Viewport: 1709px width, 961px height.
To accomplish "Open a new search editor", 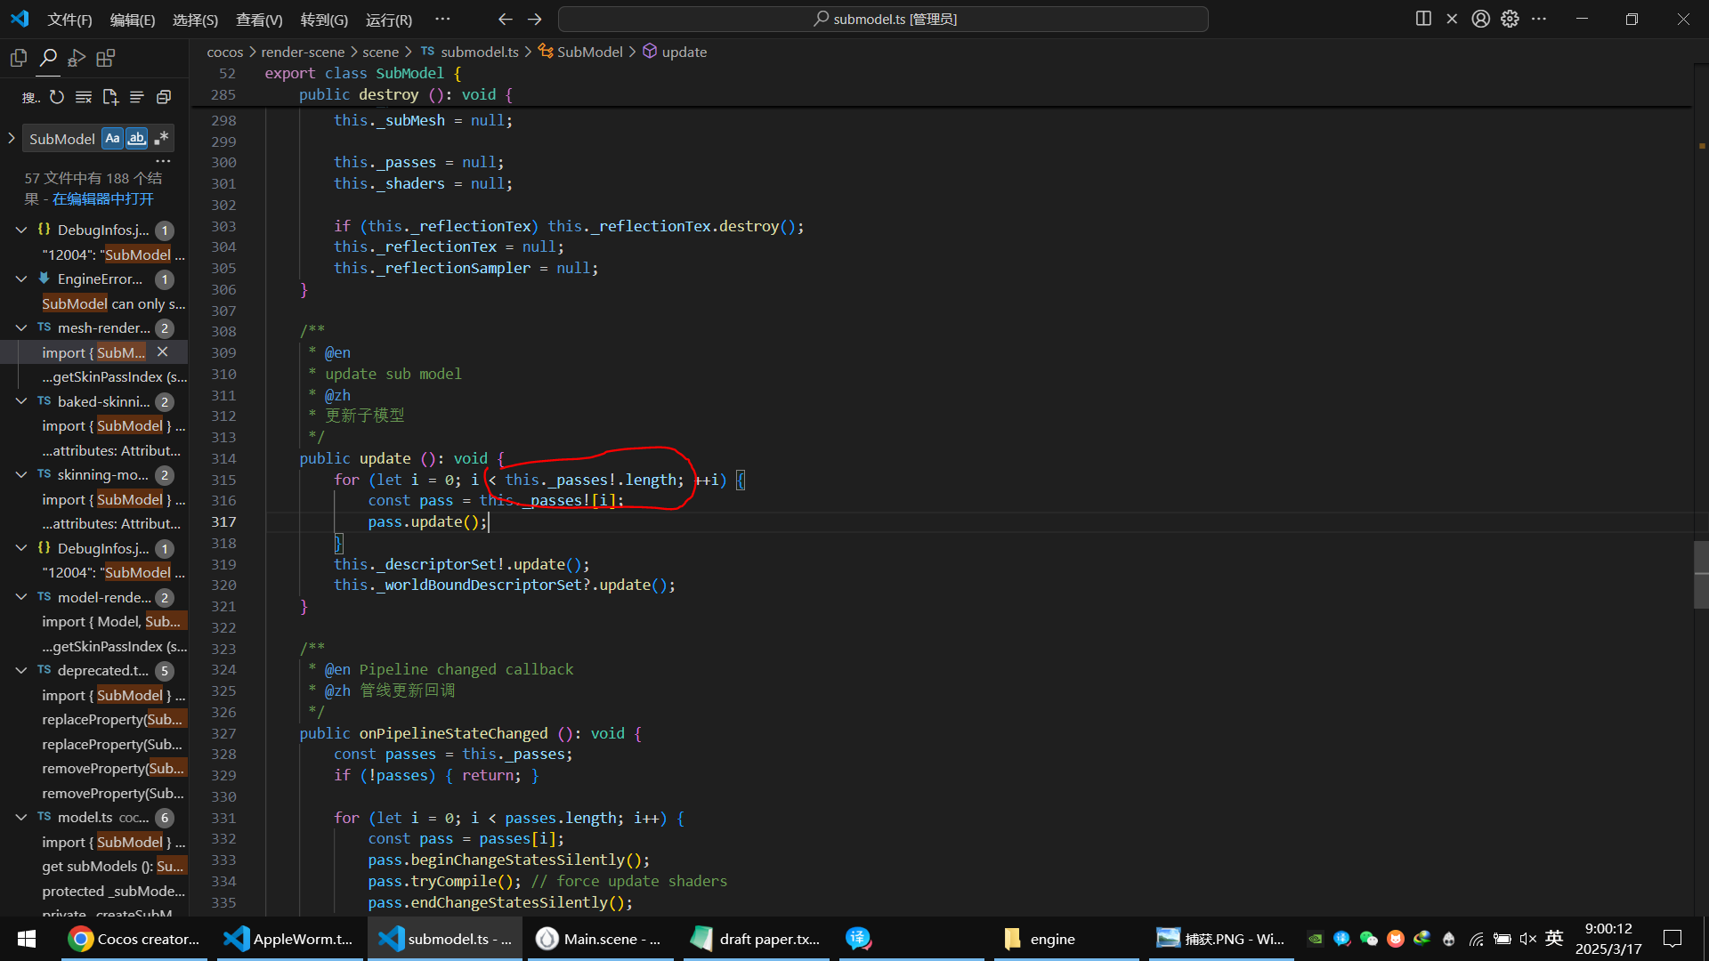I will point(110,97).
